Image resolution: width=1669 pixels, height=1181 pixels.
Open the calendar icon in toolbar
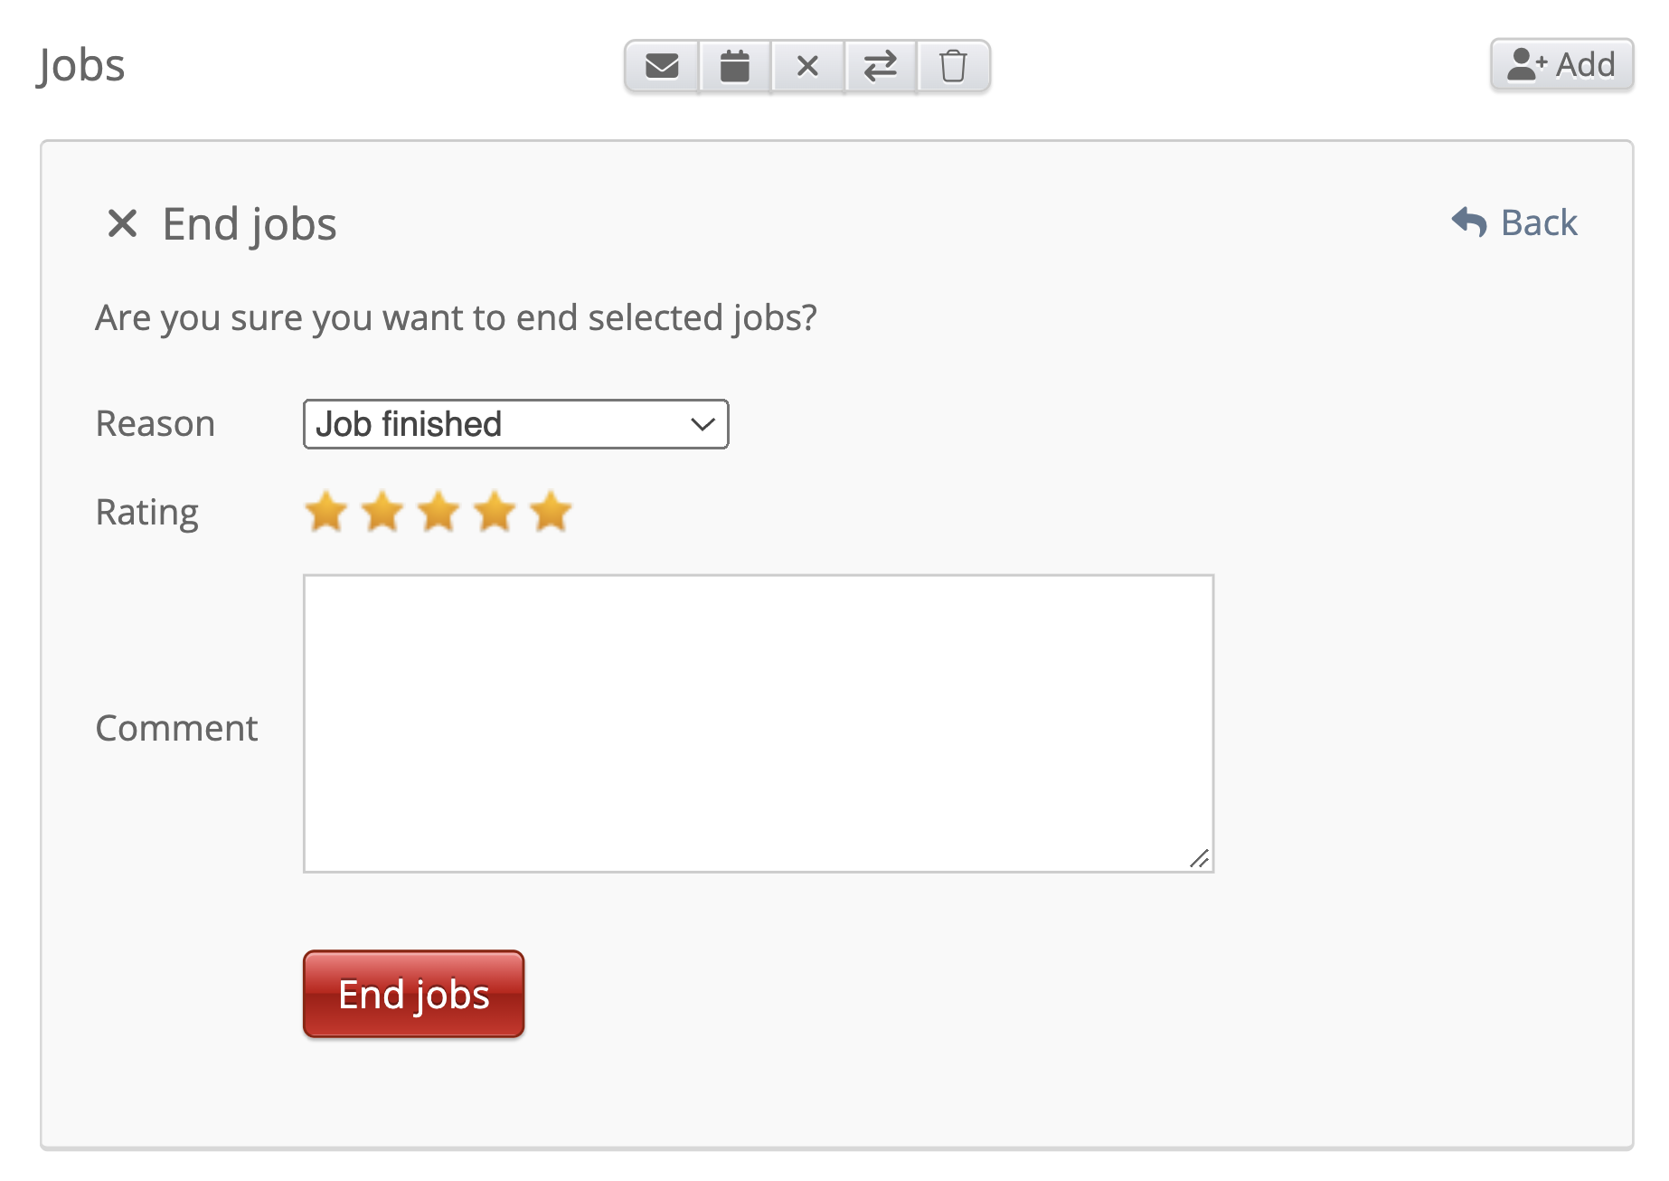735,66
